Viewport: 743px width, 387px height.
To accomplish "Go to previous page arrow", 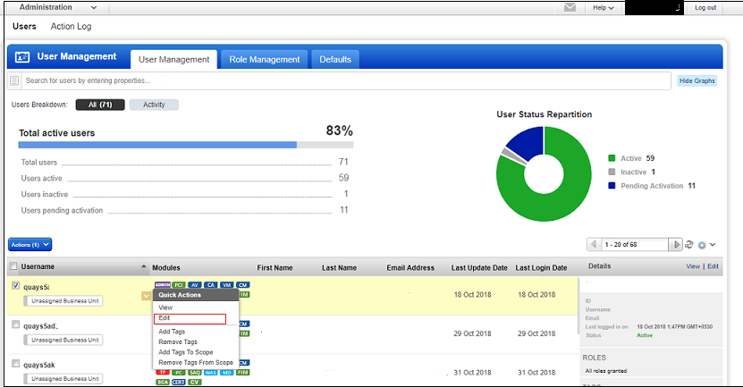I will (594, 244).
